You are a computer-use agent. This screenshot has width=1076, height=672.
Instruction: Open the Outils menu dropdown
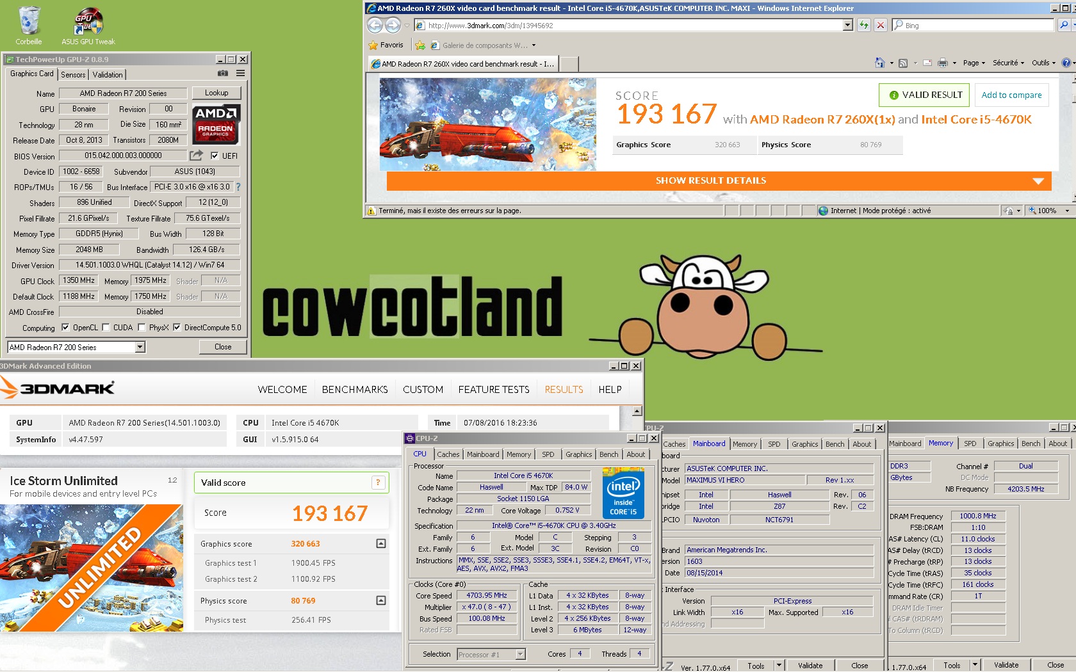point(1043,63)
